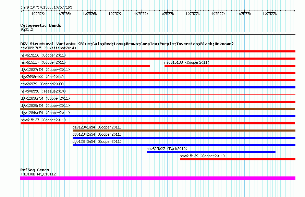
Task: Select the brown complex bar under dgv12839n54
Action: 158,109
